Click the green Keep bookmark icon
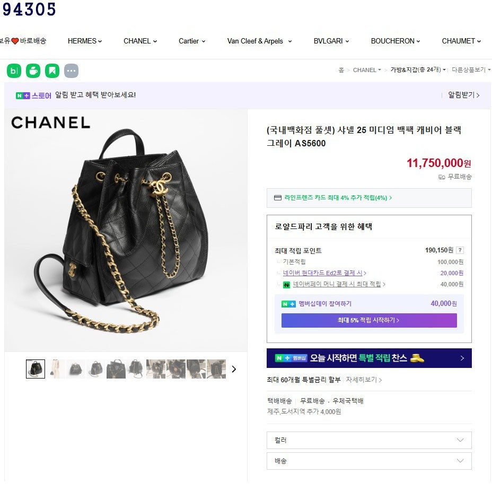 [52, 71]
